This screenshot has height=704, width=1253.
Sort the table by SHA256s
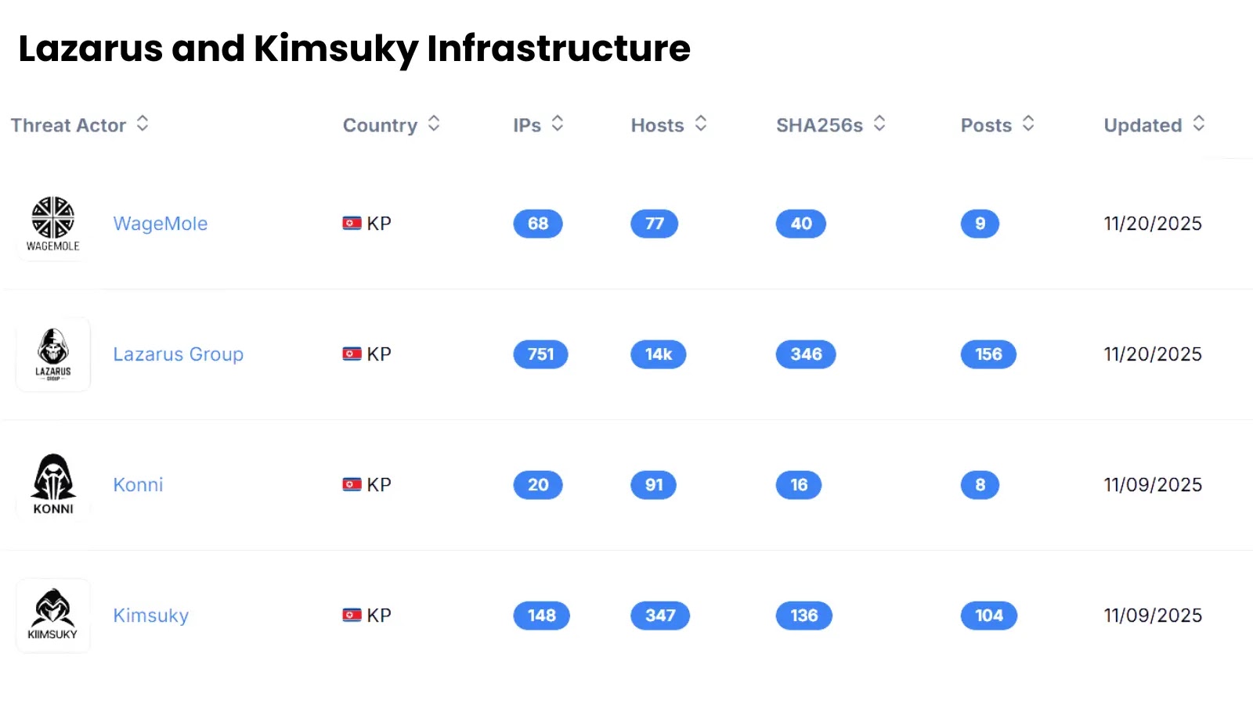click(x=879, y=124)
